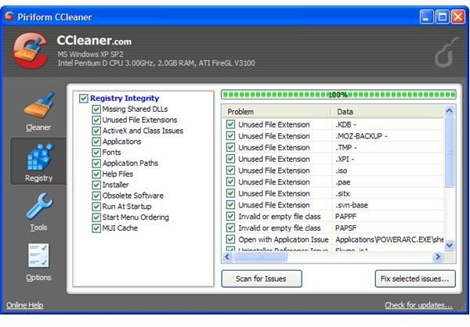Toggle the Fonts checkbox

[x=96, y=152]
